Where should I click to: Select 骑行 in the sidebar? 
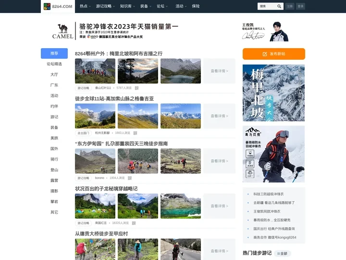tap(54, 159)
